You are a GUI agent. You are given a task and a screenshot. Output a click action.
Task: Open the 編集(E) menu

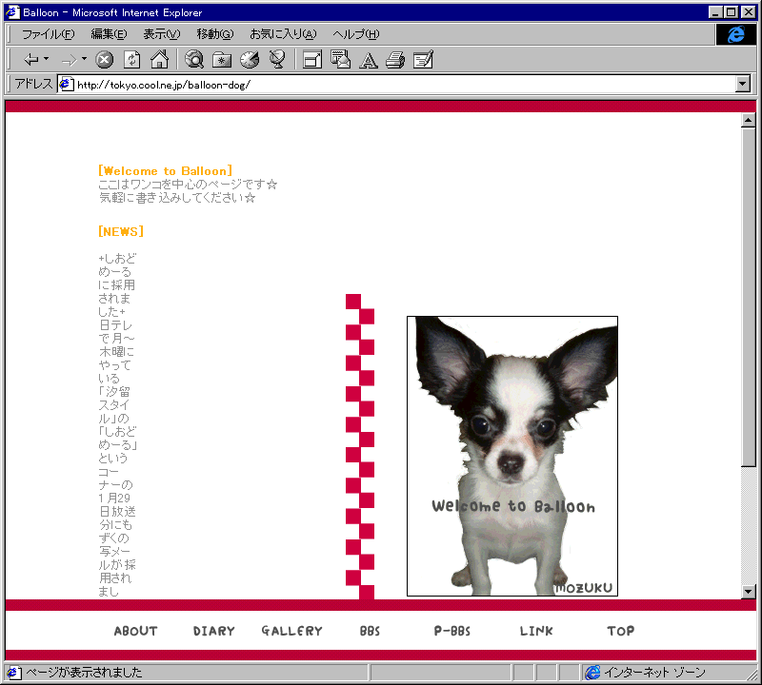(109, 34)
